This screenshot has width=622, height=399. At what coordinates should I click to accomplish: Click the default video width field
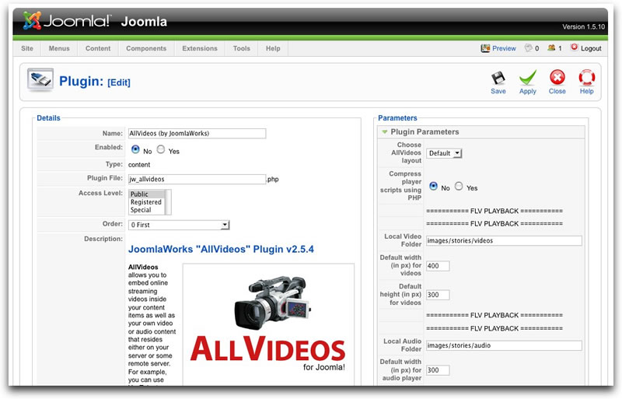pyautogui.click(x=438, y=266)
